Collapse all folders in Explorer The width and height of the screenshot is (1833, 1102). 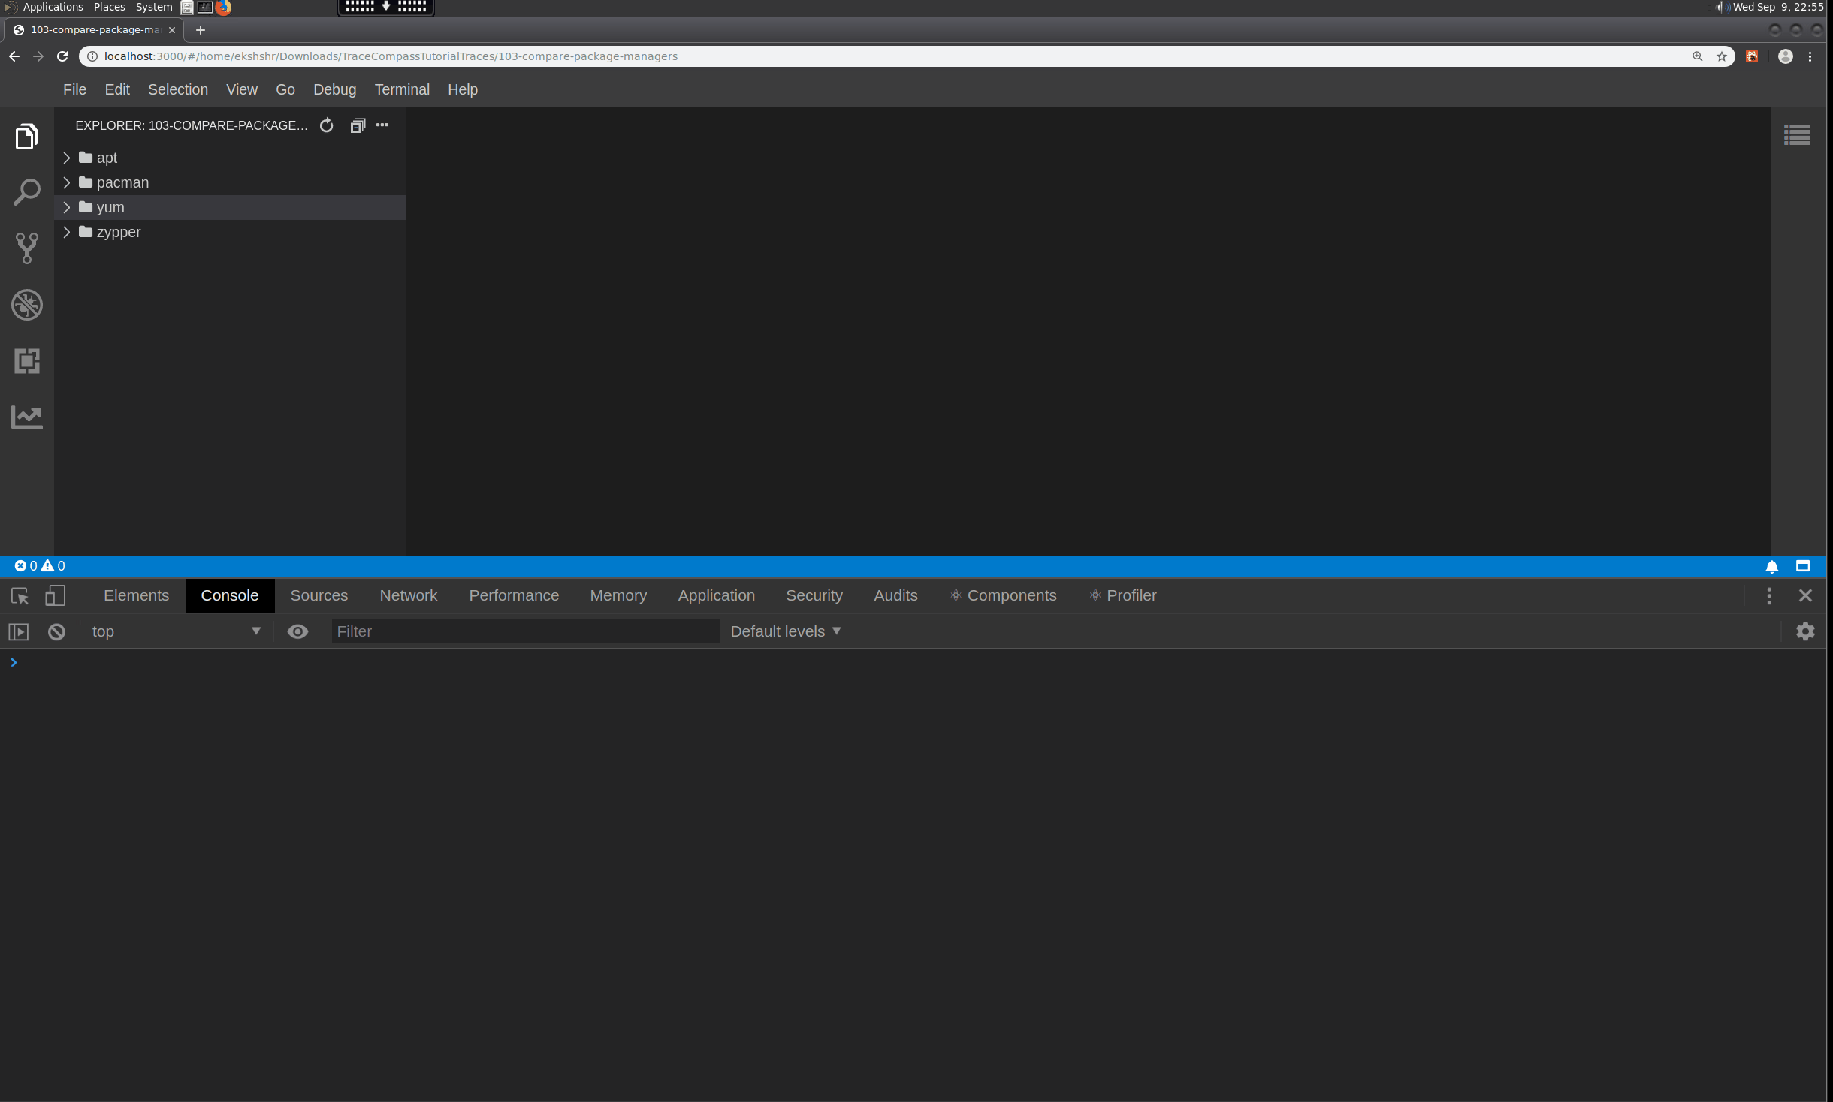pyautogui.click(x=358, y=125)
